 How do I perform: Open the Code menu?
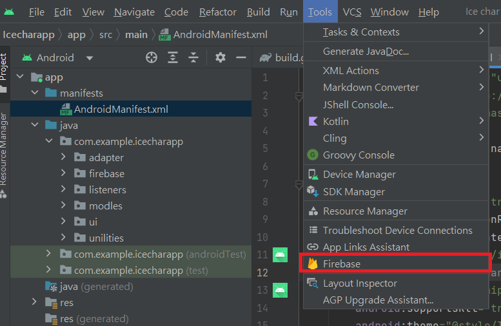(176, 12)
